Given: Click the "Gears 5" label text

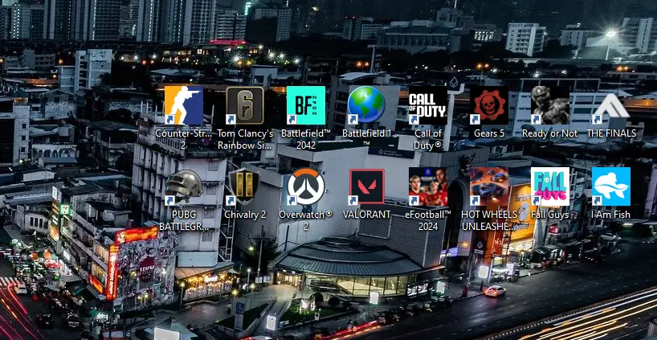Looking at the screenshot, I should (x=489, y=133).
